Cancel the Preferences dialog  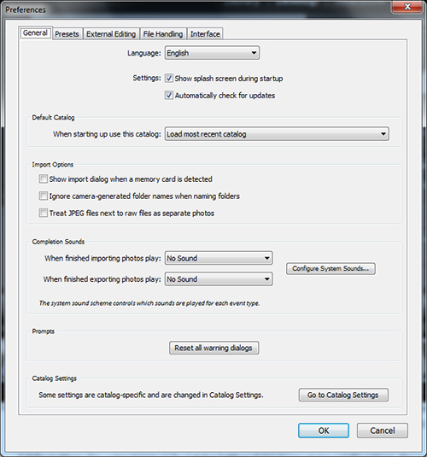click(x=382, y=431)
